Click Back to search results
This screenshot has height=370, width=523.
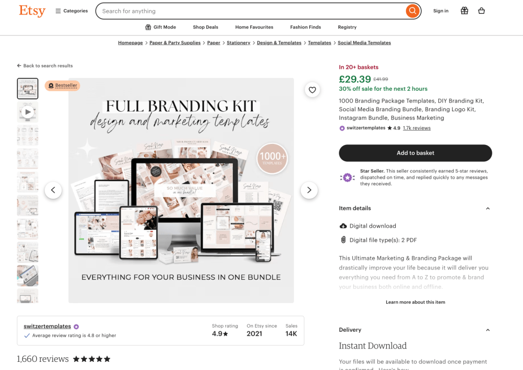45,66
